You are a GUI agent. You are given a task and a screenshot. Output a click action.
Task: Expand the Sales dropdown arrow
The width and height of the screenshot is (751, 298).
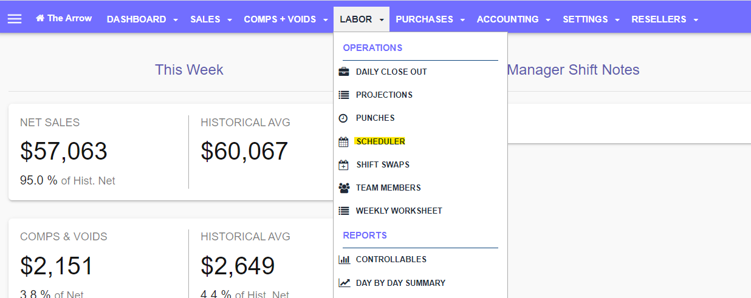coord(230,20)
